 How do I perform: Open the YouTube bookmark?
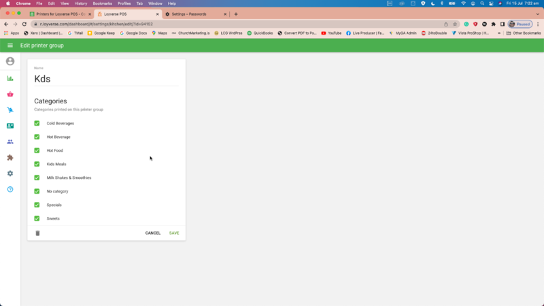(331, 33)
